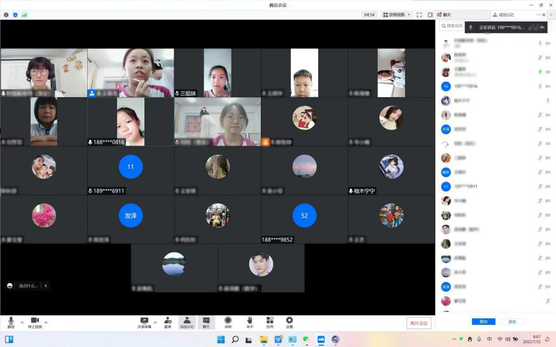Switch to the chat (聊天) tab
Image resolution: width=556 pixels, height=347 pixels.
click(444, 15)
